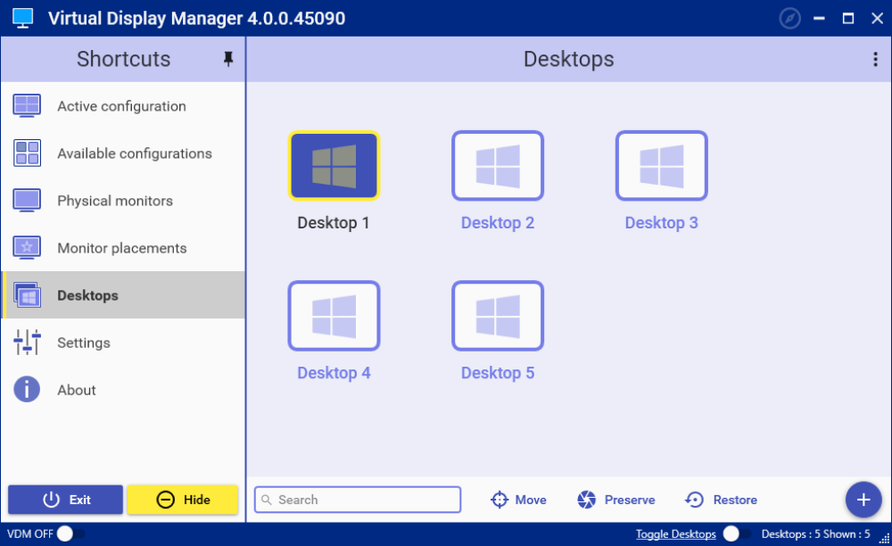The width and height of the screenshot is (892, 546).
Task: Open Active configuration in the sidebar
Action: [121, 106]
